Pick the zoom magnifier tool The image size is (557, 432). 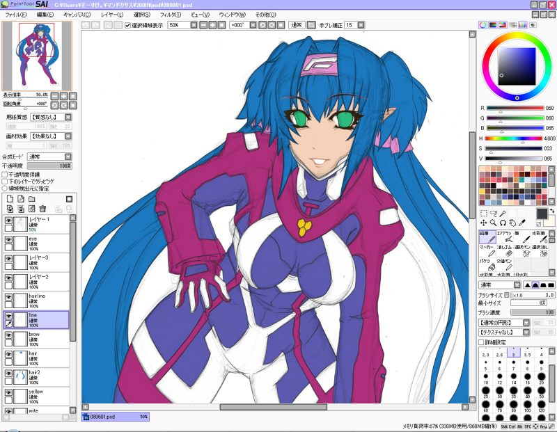(493, 223)
